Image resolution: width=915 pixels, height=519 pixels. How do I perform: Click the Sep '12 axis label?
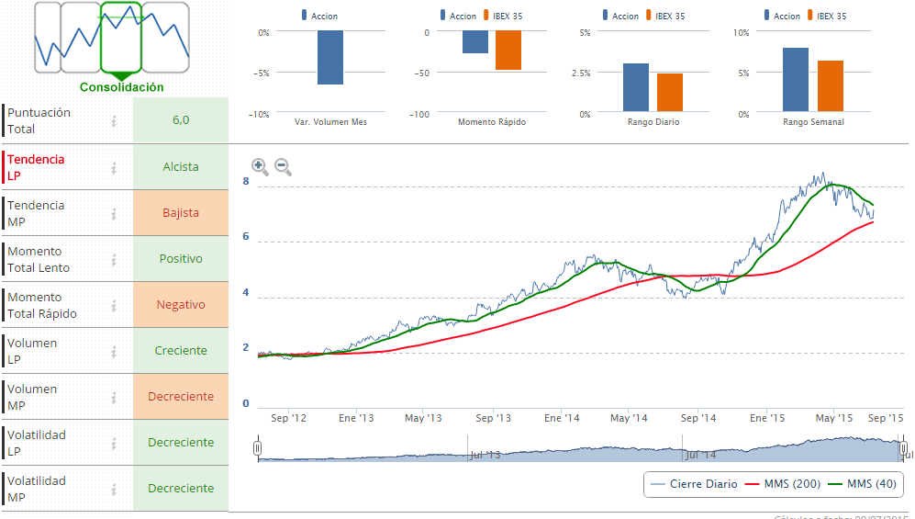tap(288, 418)
